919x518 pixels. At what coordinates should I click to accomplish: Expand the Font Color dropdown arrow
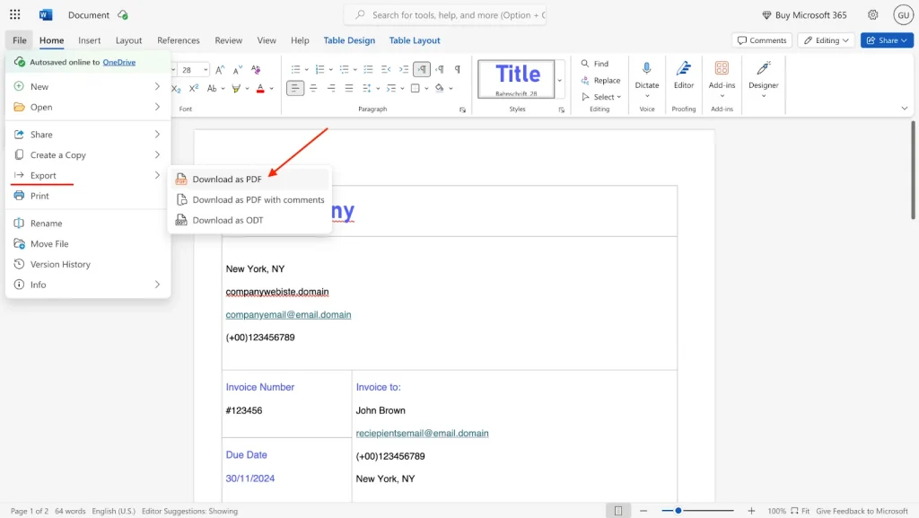coord(271,89)
